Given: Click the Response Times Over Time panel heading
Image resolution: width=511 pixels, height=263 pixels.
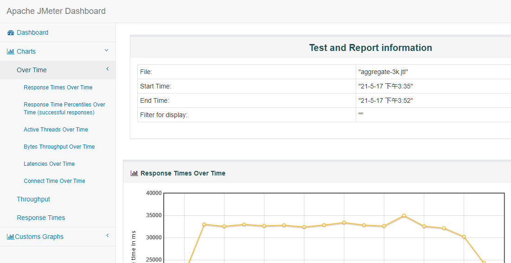Looking at the screenshot, I should click(x=183, y=173).
